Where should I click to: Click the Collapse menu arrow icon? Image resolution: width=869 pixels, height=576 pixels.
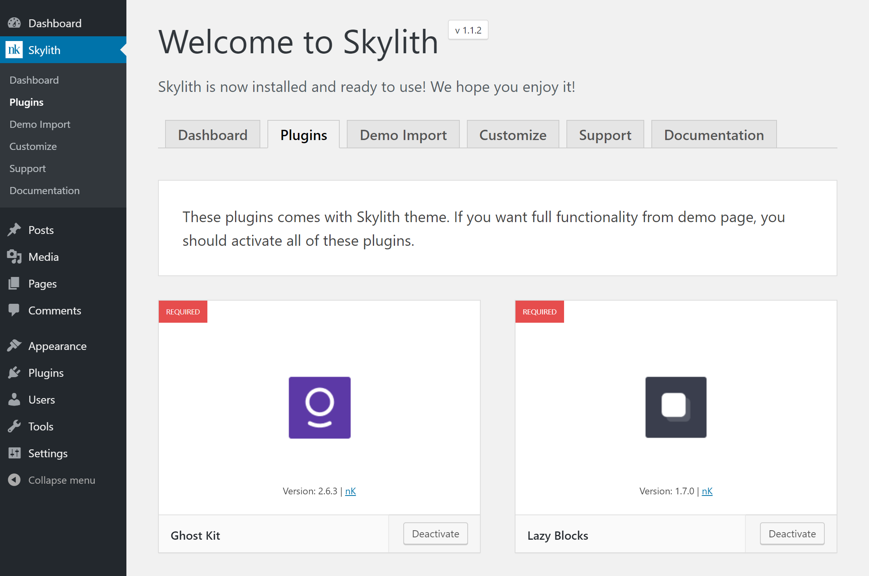[14, 480]
